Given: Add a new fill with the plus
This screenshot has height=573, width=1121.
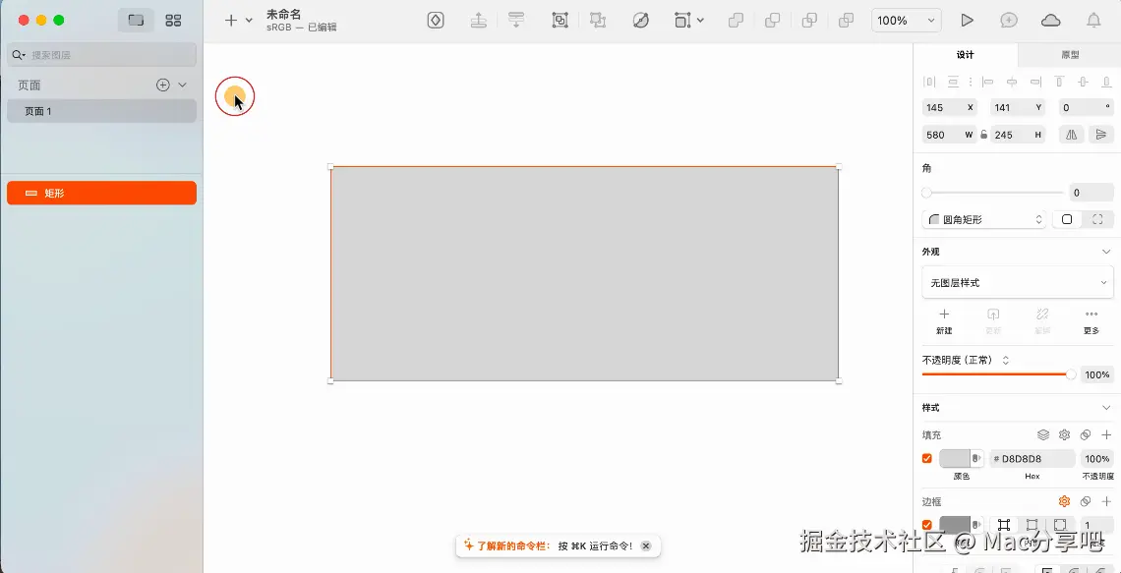Looking at the screenshot, I should pos(1106,434).
